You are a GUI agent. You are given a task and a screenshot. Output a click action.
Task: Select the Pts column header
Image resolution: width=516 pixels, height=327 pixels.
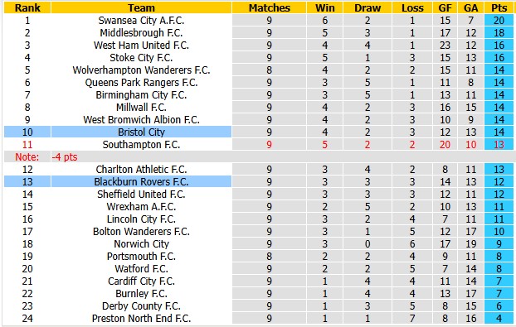(499, 7)
